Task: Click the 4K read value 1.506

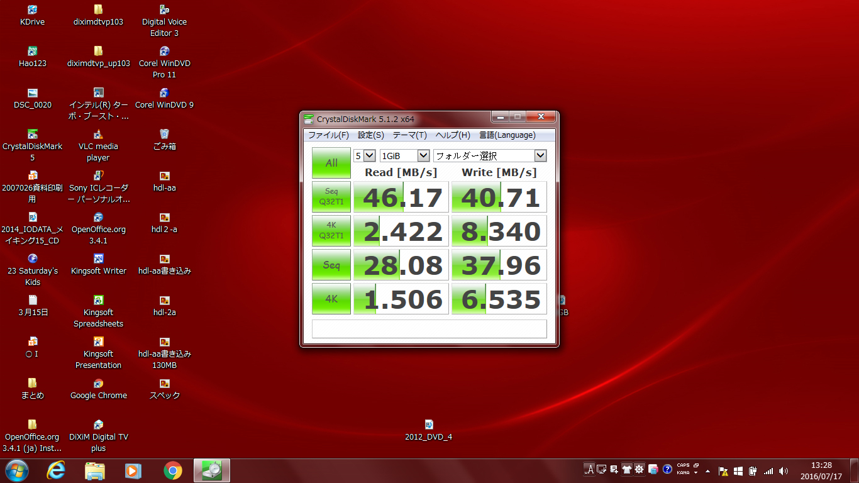Action: [401, 299]
